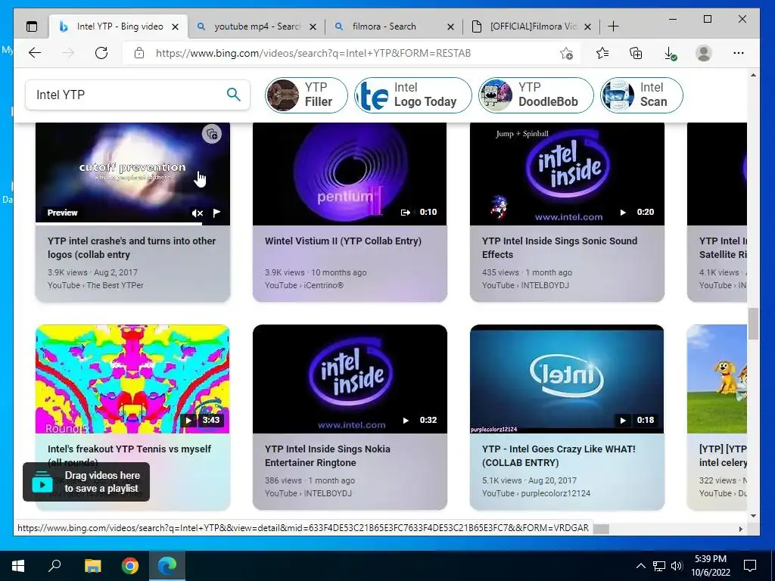The height and width of the screenshot is (581, 775).
Task: Open Windows Start menu
Action: (x=18, y=566)
